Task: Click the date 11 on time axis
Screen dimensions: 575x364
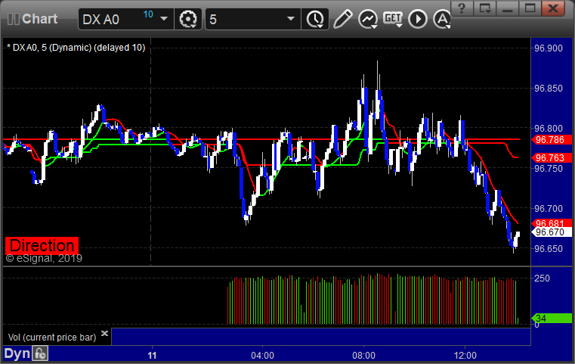Action: coord(152,356)
